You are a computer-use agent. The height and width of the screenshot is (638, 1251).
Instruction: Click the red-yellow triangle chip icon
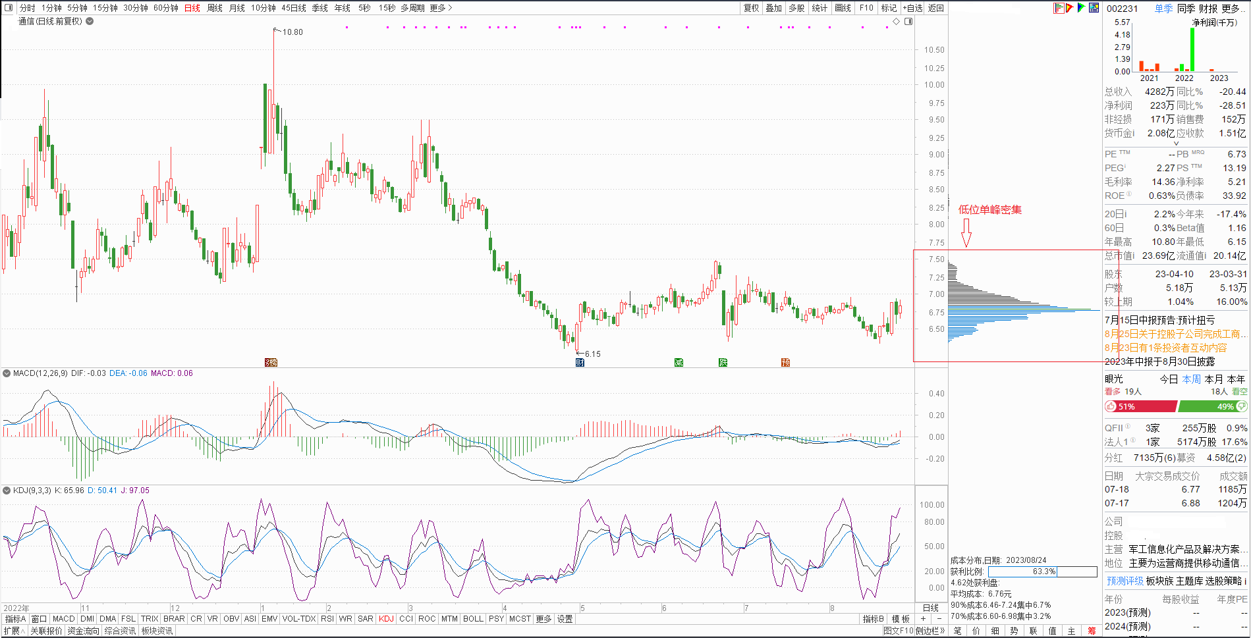click(x=1070, y=8)
